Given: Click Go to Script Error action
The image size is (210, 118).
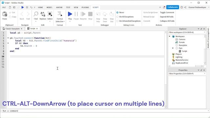Looking at the screenshot, I should click(x=150, y=12).
